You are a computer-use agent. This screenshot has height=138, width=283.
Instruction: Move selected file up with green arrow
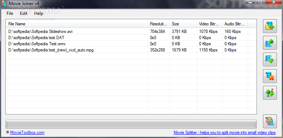click(x=270, y=43)
